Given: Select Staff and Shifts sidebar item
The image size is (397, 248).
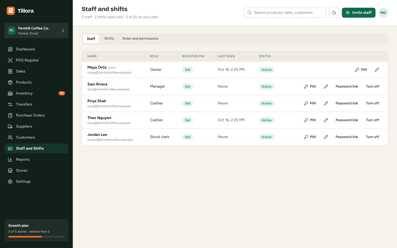Looking at the screenshot, I should tap(36, 149).
